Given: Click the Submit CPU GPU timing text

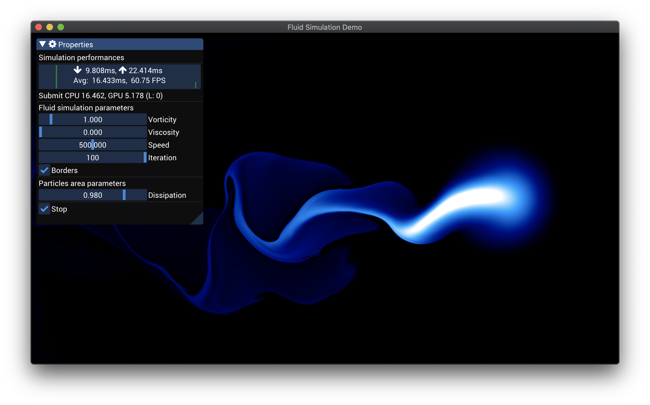Looking at the screenshot, I should coord(101,95).
